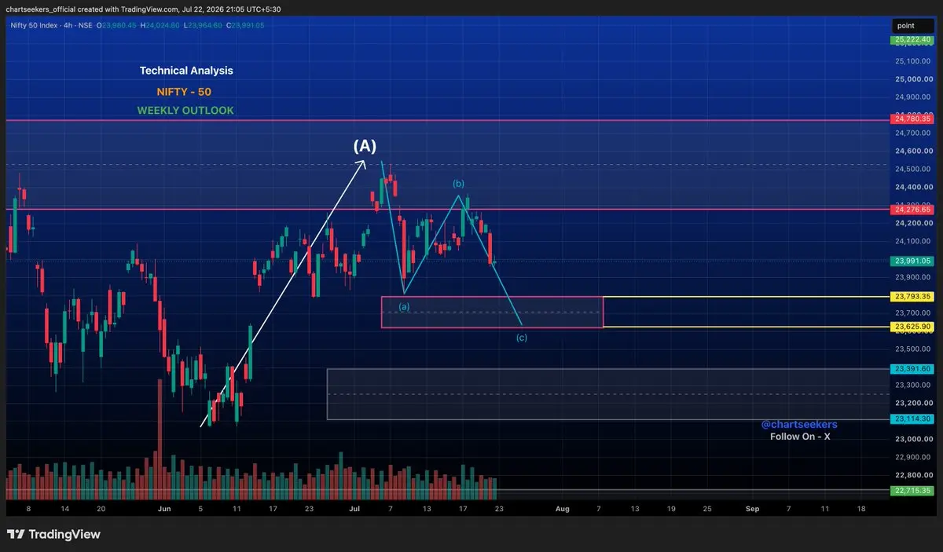
Task: Click the '20' date axis label
Action: [101, 510]
